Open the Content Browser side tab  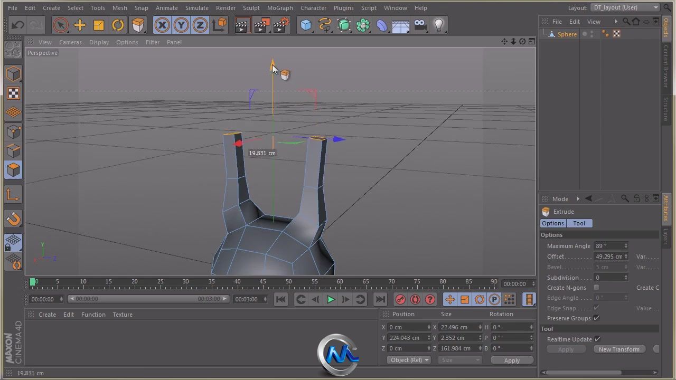tap(666, 66)
